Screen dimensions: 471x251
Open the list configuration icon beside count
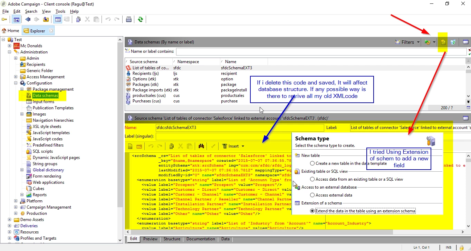coord(469,108)
